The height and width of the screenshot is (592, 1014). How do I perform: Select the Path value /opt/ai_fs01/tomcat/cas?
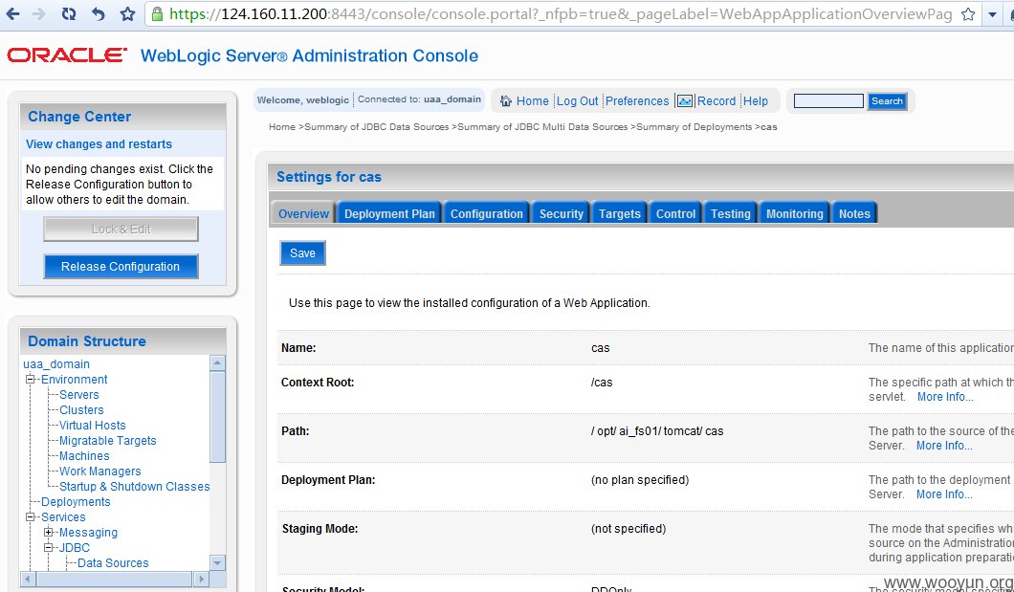[657, 431]
